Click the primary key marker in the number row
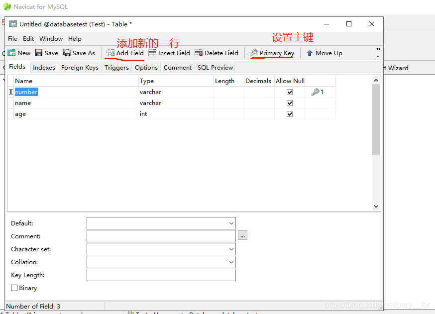435x314 pixels. [316, 92]
